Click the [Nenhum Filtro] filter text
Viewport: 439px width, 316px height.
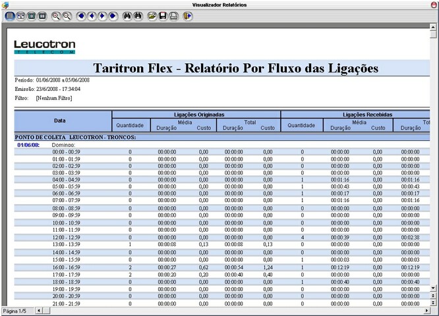click(x=54, y=98)
